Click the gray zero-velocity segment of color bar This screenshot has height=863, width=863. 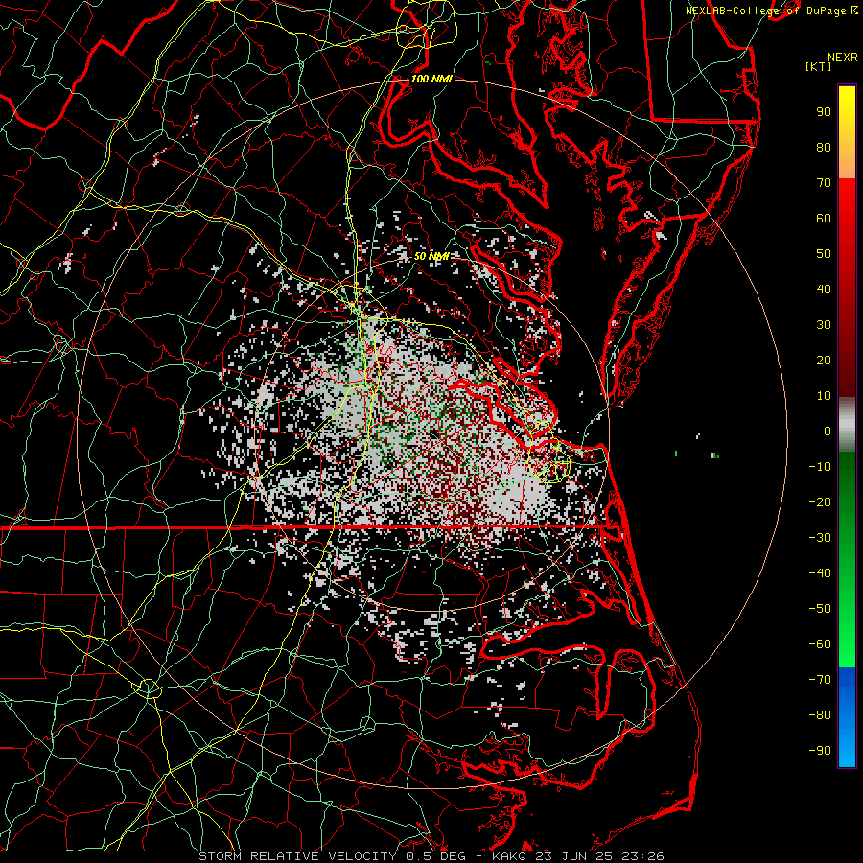847,425
